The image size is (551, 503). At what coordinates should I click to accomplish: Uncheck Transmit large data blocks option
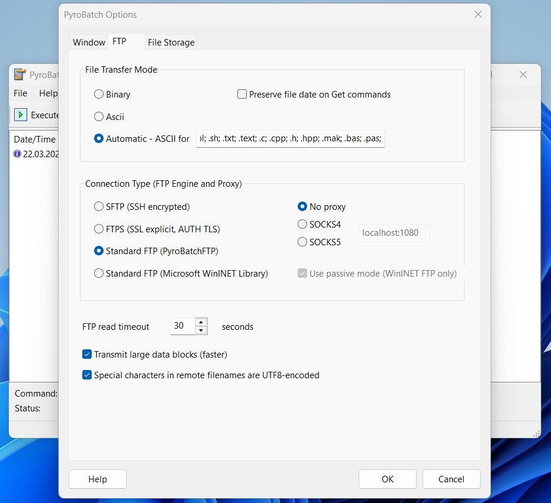tap(87, 355)
